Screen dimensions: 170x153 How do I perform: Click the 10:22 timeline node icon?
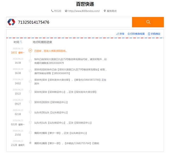click(30, 92)
